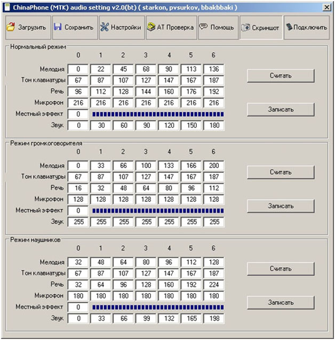Select loudspeaker Речь field with value 80
Screen dimensions: 335x340
pyautogui.click(x=169, y=188)
